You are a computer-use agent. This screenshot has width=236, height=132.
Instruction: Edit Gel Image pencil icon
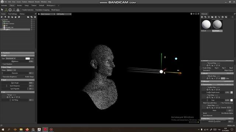(x=14, y=97)
